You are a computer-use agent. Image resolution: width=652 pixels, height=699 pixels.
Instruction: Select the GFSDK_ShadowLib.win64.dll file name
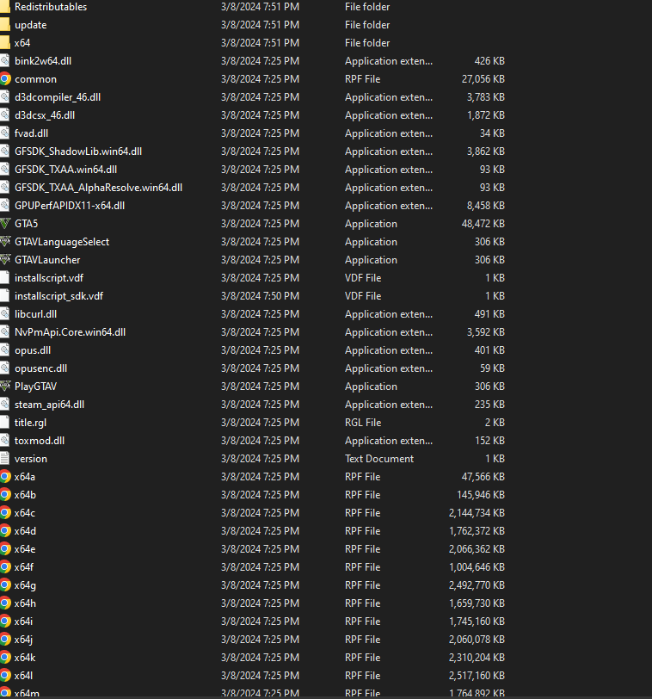tap(78, 152)
